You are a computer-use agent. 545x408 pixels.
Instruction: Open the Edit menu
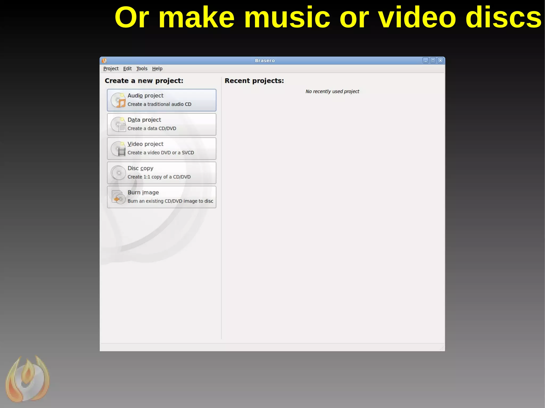(x=127, y=69)
